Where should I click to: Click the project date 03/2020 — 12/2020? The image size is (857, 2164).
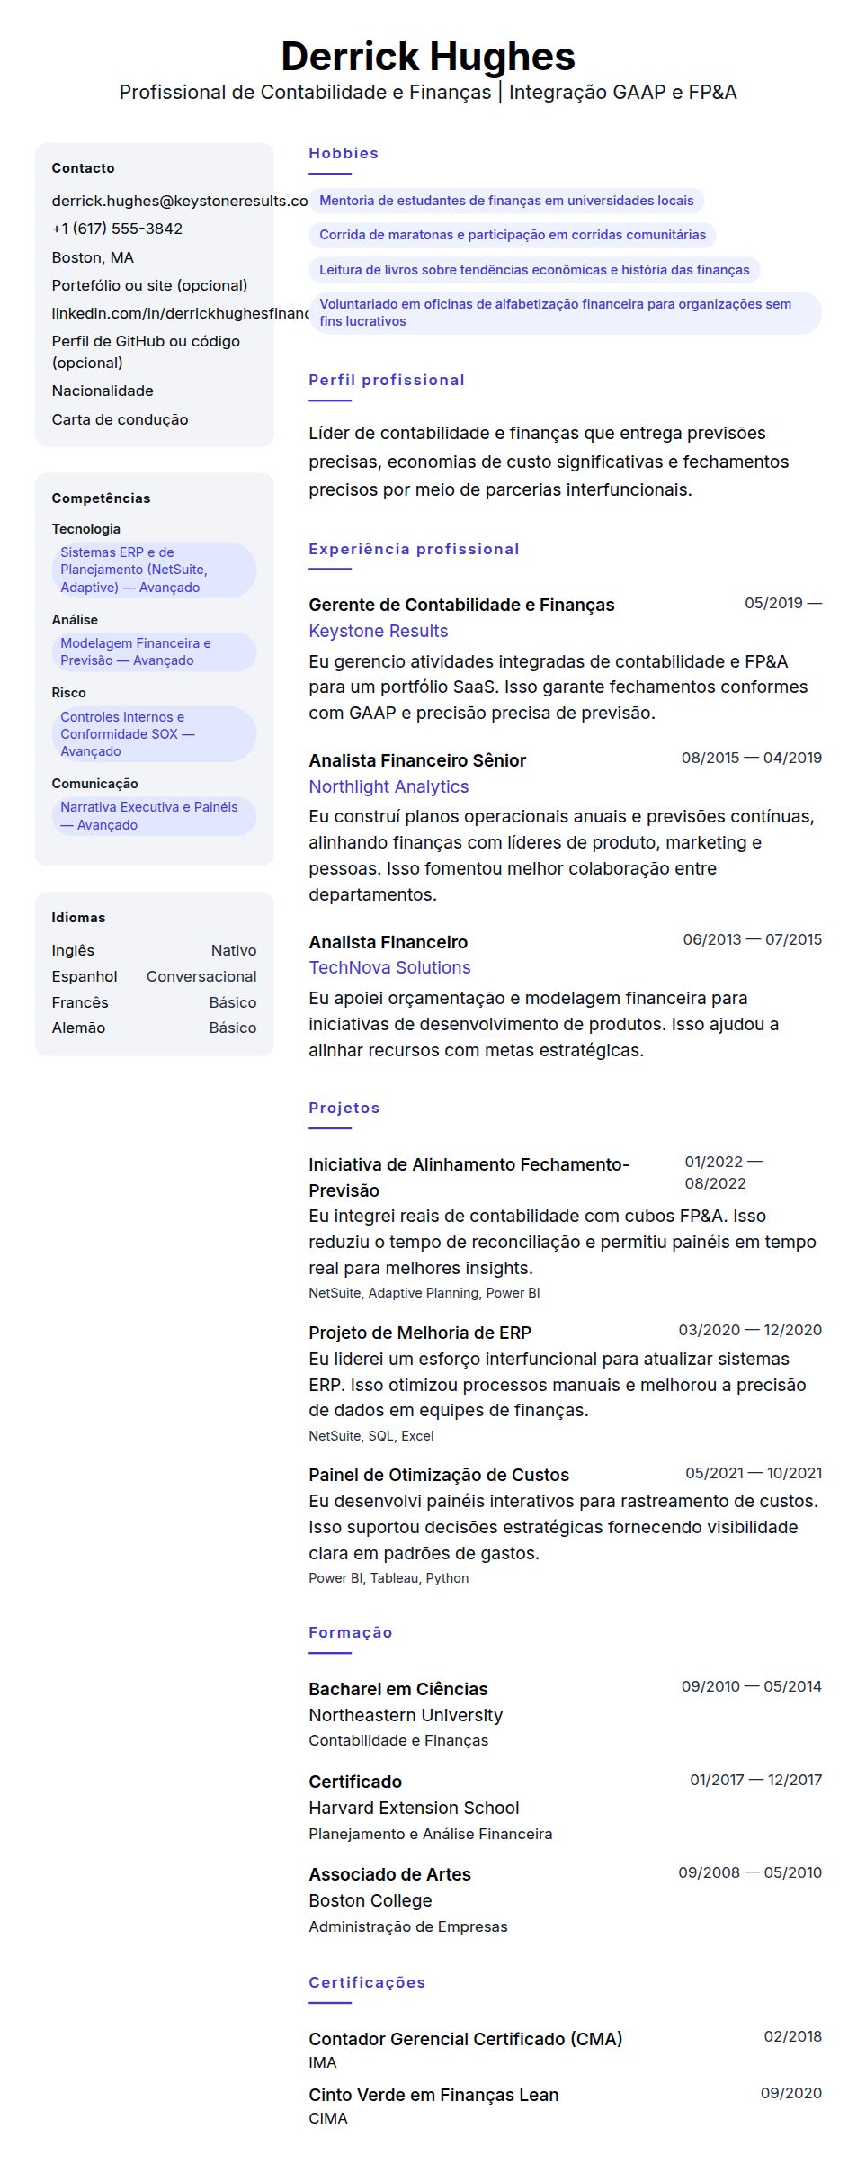pyautogui.click(x=750, y=1330)
